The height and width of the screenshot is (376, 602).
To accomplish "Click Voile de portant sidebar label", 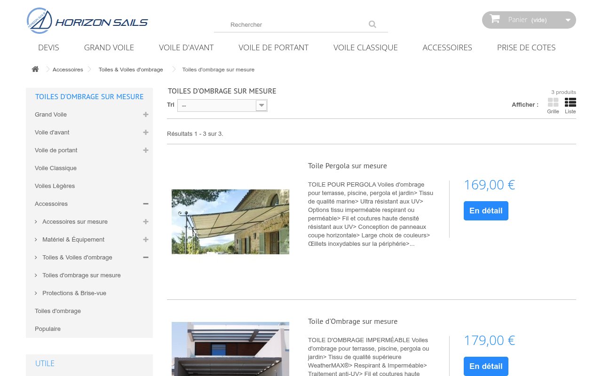I will [56, 150].
